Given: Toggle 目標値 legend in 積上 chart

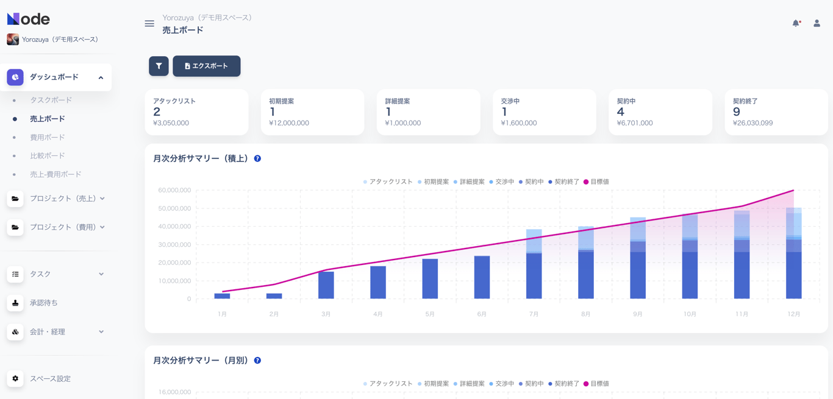Looking at the screenshot, I should click(596, 182).
